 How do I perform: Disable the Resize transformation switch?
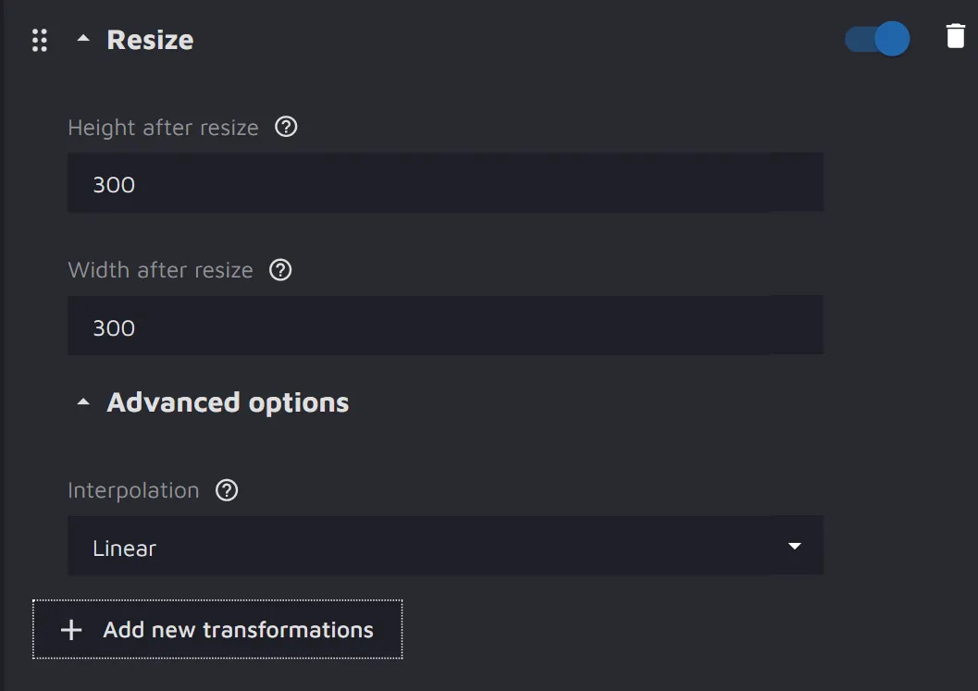(876, 39)
